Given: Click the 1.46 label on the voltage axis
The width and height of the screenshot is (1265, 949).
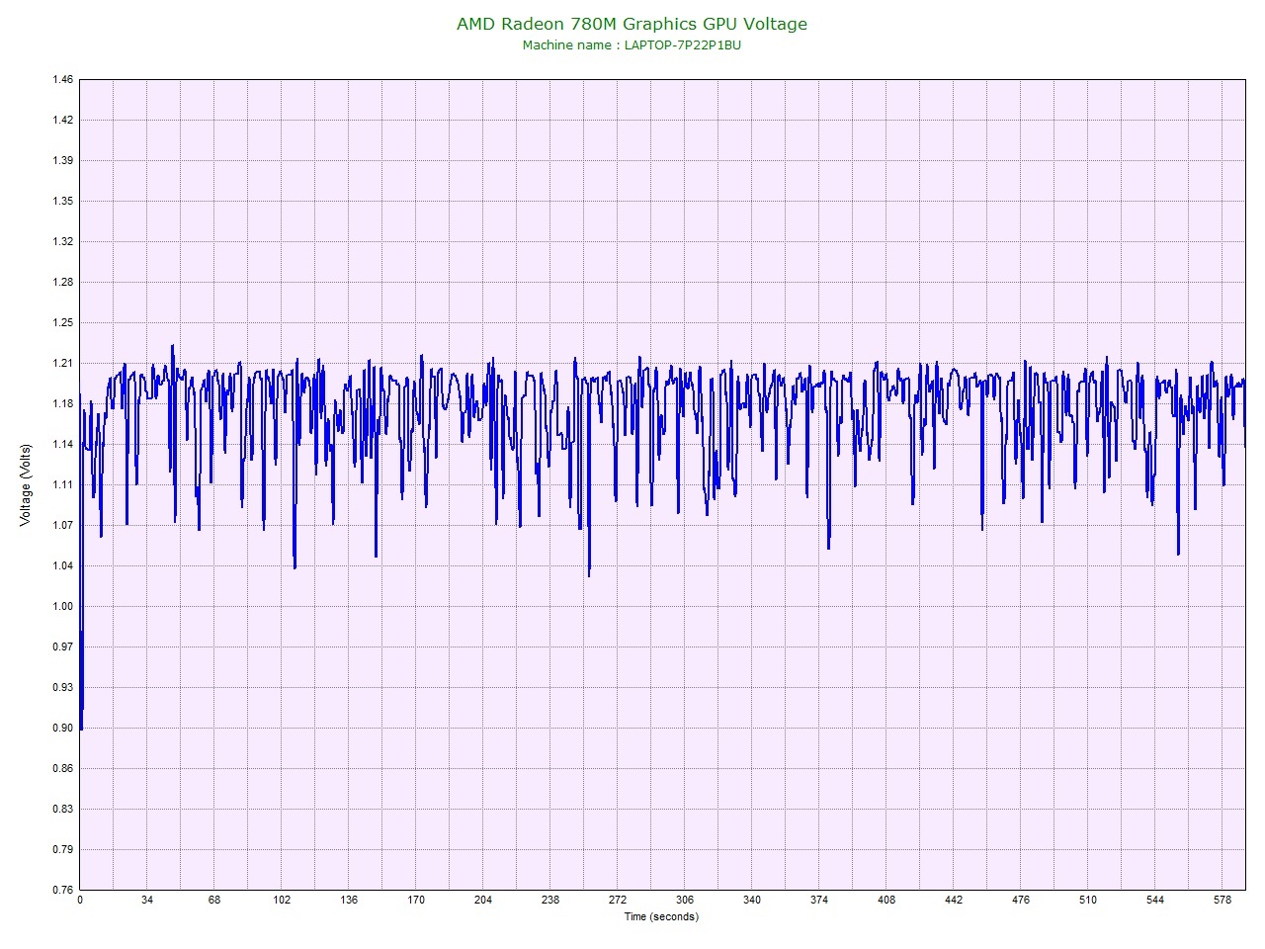Looking at the screenshot, I should click(62, 80).
